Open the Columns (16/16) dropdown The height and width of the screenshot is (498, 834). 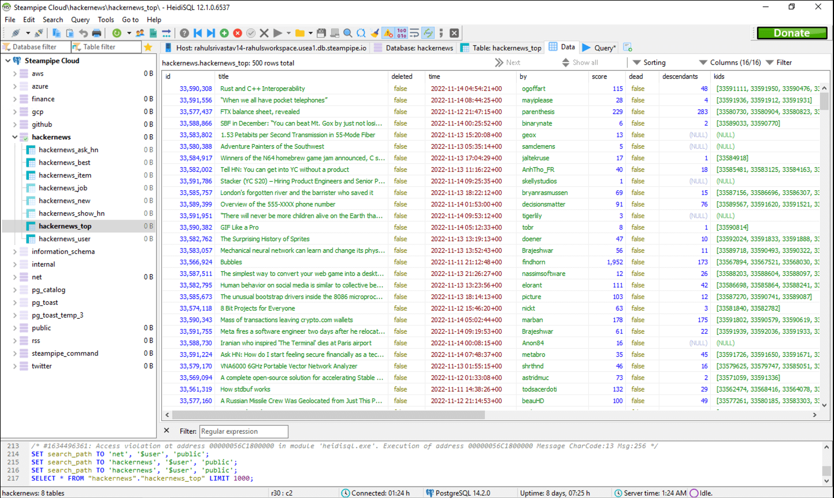[729, 62]
